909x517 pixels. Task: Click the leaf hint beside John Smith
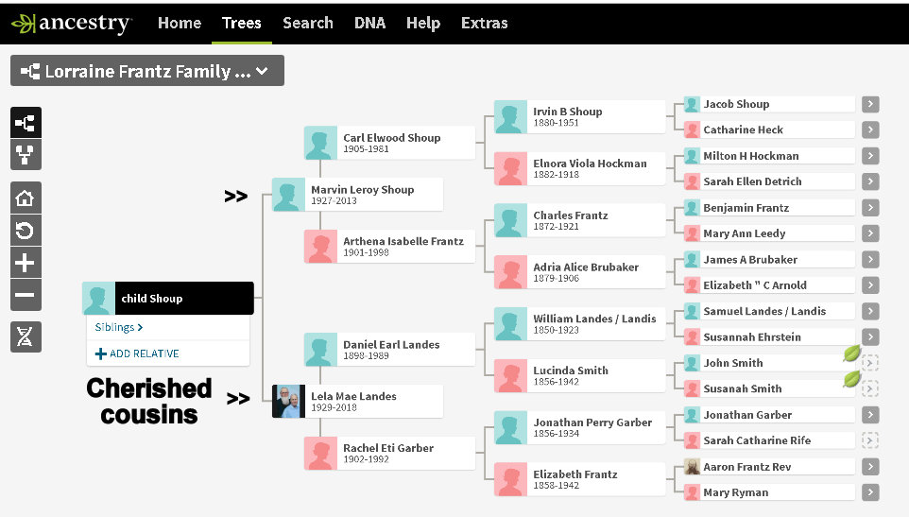click(851, 354)
